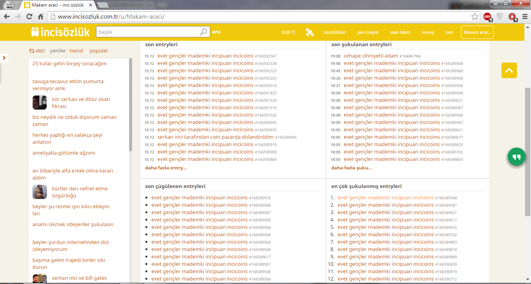Click daha fazla şuku... link
This screenshot has height=284, width=531.
(351, 168)
